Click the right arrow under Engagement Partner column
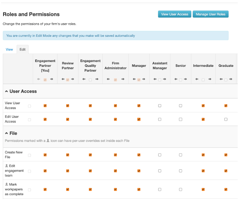This screenshot has width=240, height=200. pos(52,80)
